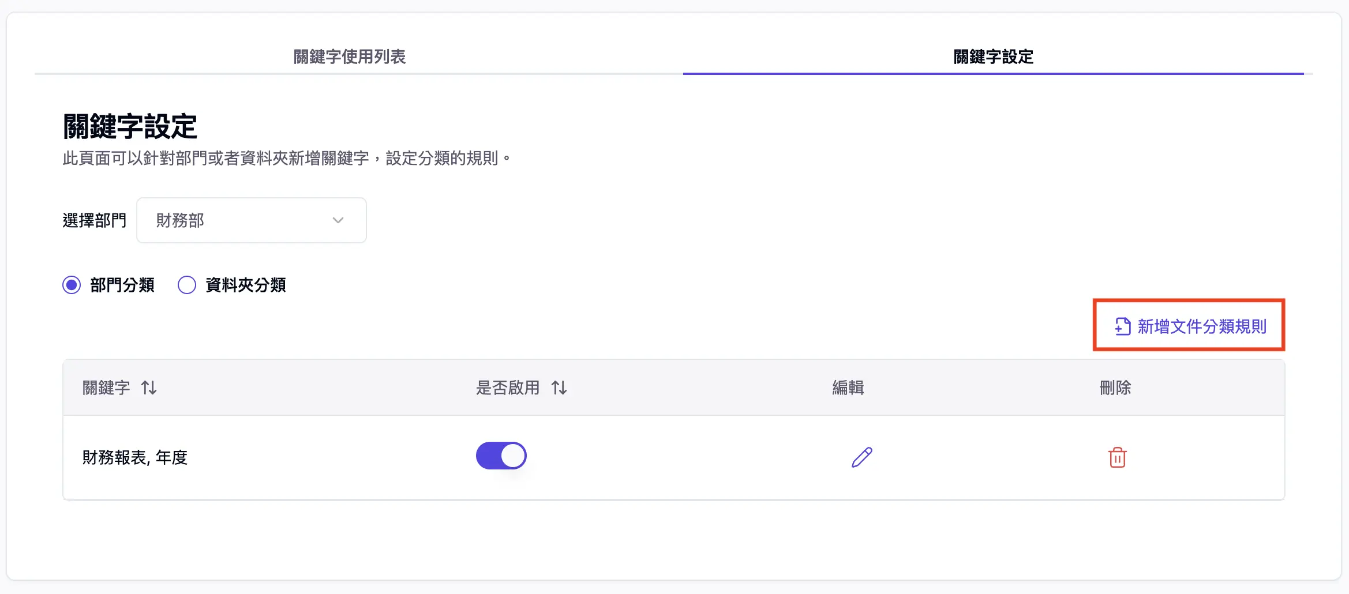Click the 財務報表, 年度 keyword row
1349x594 pixels.
click(135, 457)
